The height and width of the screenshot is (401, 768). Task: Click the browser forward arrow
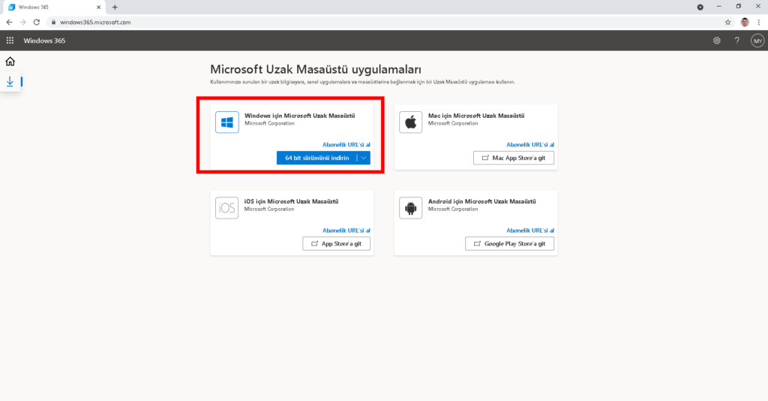23,22
